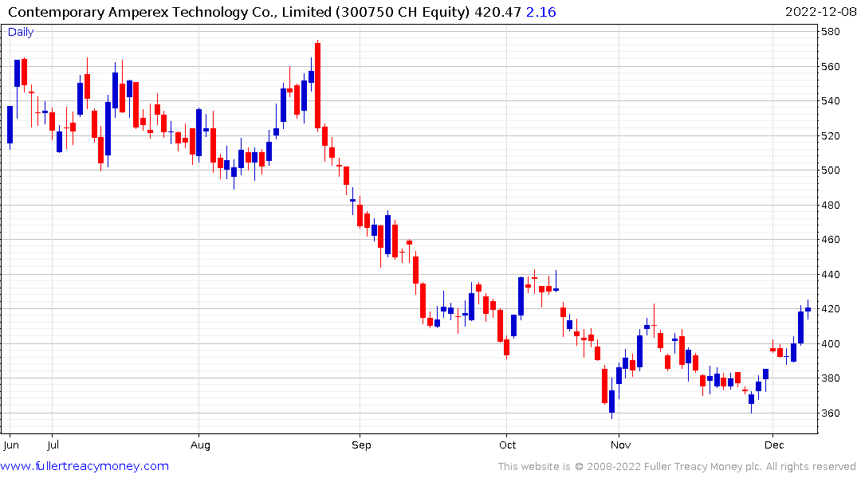
Task: Select the 'Daily' interval label
Action: click(21, 32)
